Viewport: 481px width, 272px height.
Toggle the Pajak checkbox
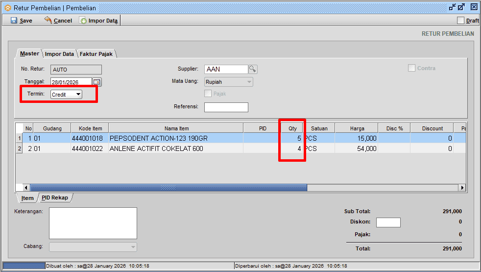(208, 94)
